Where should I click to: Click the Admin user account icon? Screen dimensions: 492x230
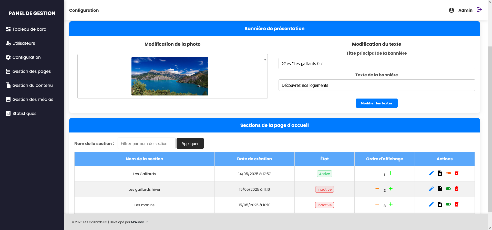[452, 10]
